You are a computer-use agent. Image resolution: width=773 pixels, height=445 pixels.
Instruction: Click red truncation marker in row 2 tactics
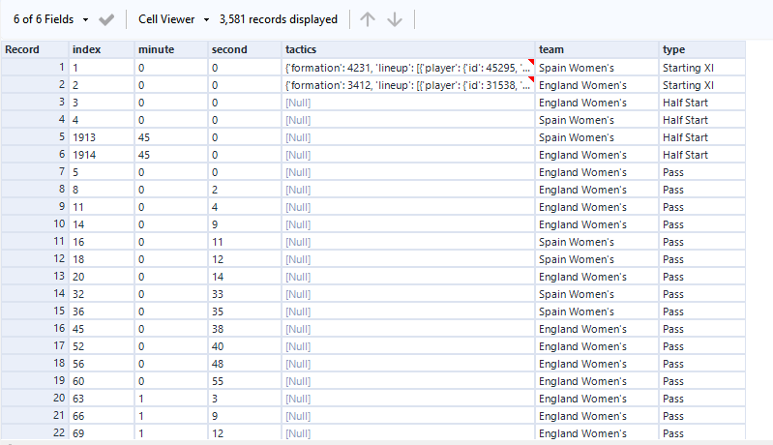[x=530, y=80]
